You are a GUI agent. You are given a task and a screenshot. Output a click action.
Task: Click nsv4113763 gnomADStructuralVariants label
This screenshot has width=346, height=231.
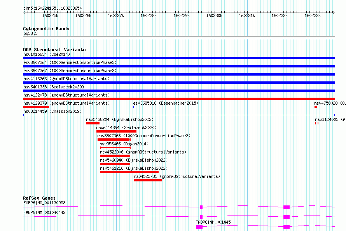pyautogui.click(x=66, y=79)
